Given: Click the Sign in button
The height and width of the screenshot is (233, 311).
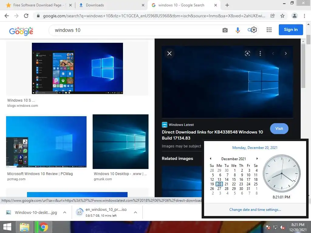Looking at the screenshot, I should click(x=291, y=30).
